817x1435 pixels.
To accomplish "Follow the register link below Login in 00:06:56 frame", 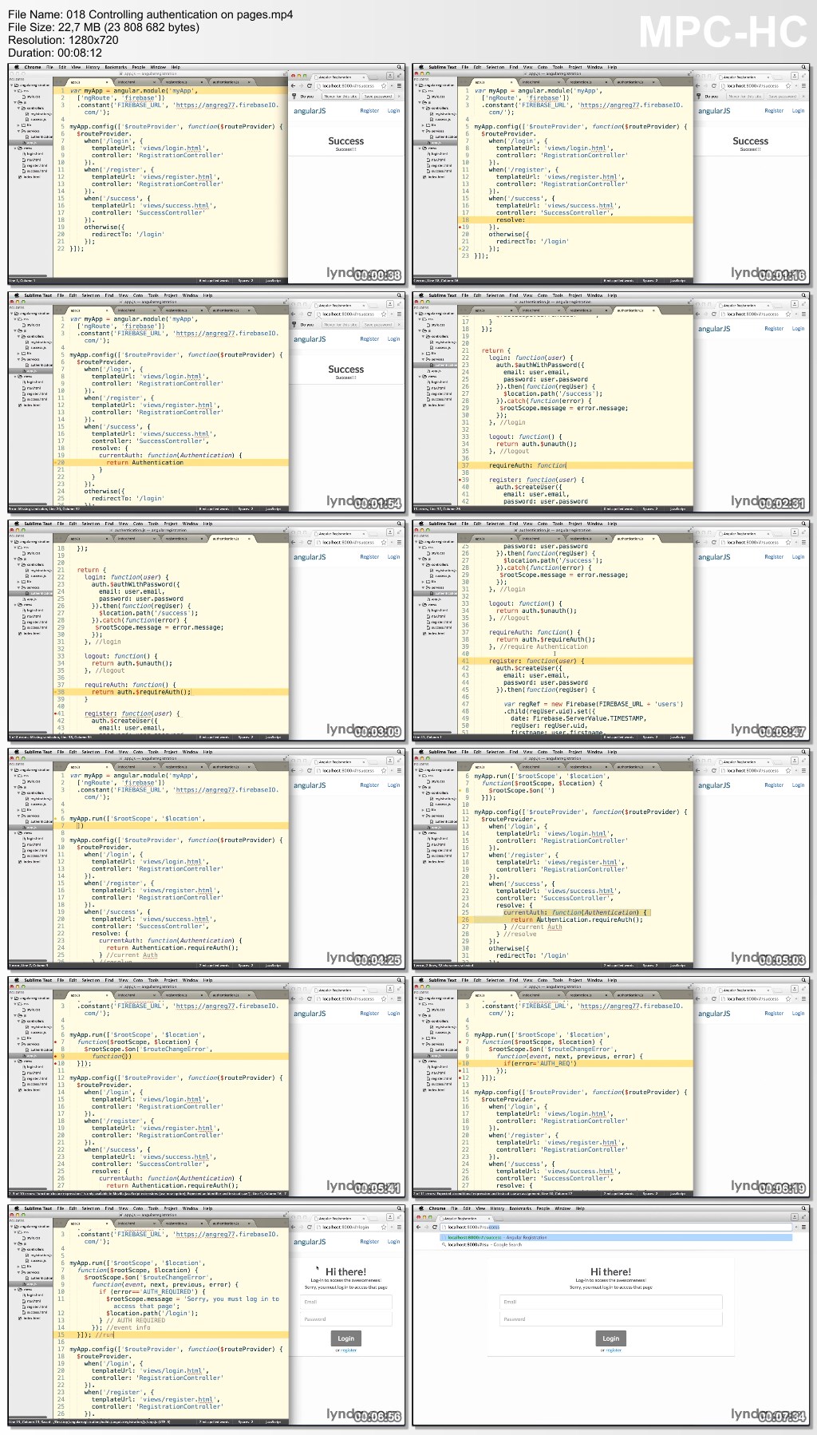I will click(x=348, y=1350).
